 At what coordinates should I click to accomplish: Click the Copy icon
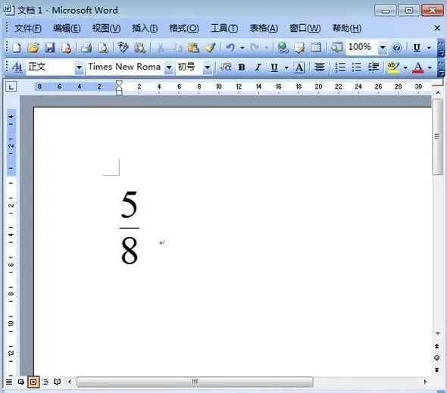177,48
